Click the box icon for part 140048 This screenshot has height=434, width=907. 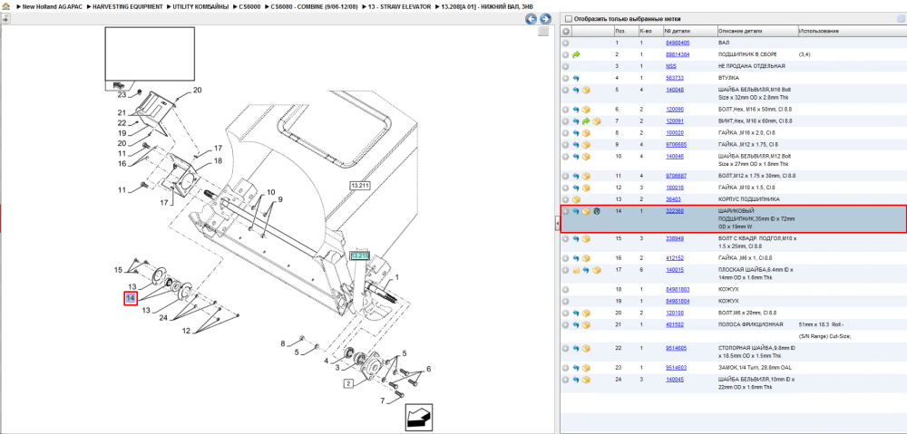coord(587,90)
